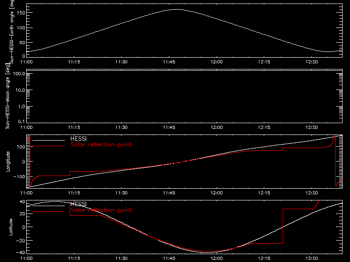Click 12:00 time label under Moon angle plot
Viewport: 350px width, 262px height.
pyautogui.click(x=217, y=128)
